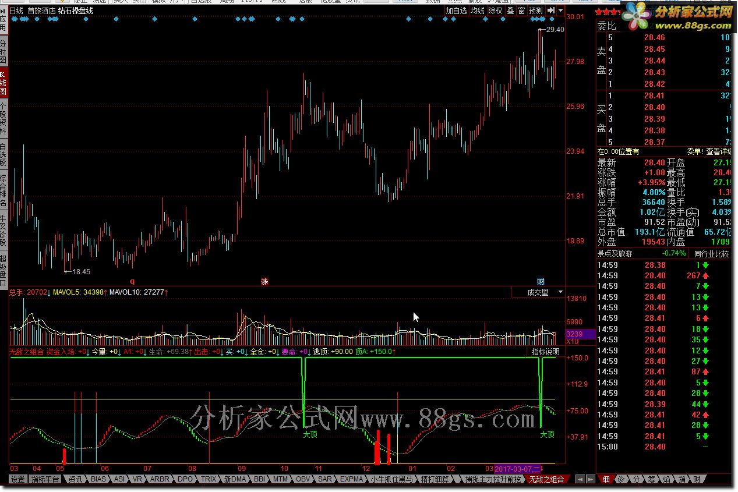Image resolution: width=738 pixels, height=492 pixels.
Task: Click the right scroll arrow beside indicator tabs
Action: pos(590,479)
